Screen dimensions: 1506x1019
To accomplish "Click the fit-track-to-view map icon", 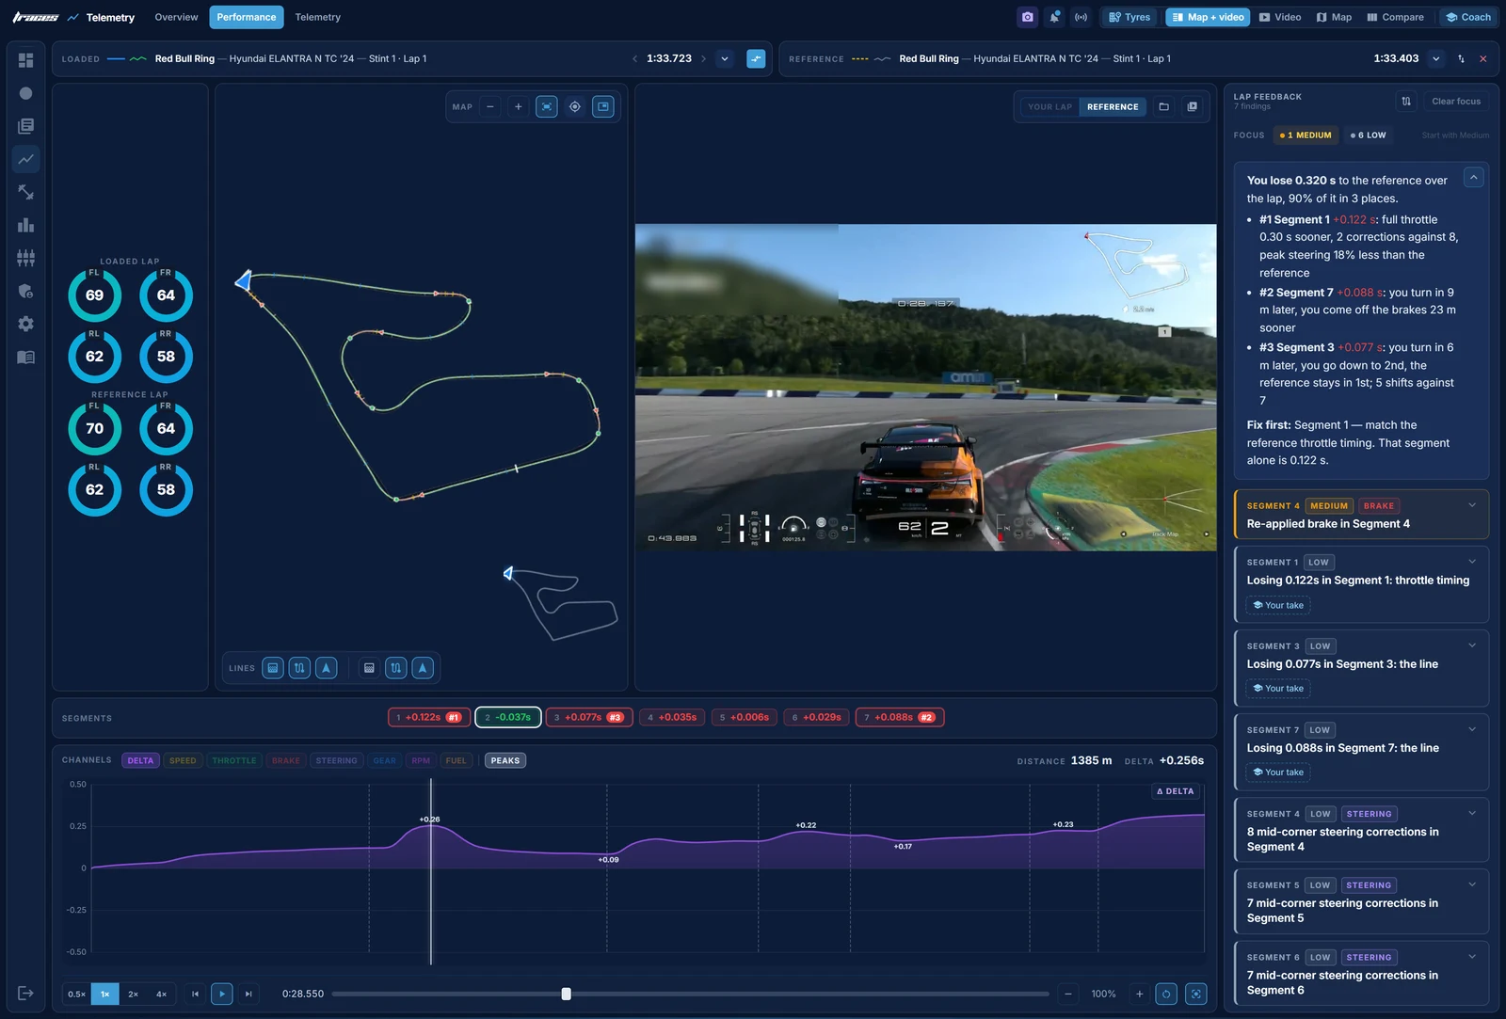I will pyautogui.click(x=547, y=106).
